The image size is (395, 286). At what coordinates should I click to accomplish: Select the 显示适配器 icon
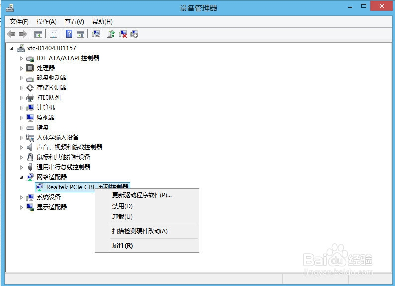pyautogui.click(x=30, y=207)
